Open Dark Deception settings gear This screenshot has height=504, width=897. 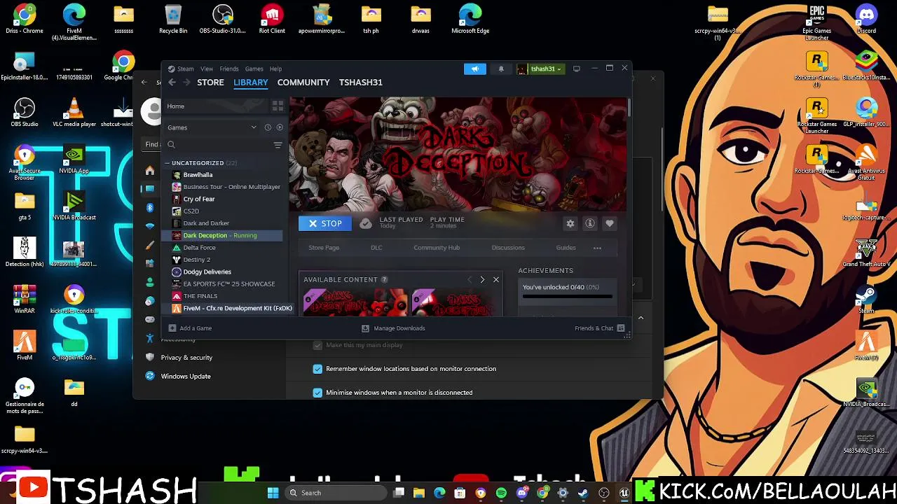tap(570, 223)
